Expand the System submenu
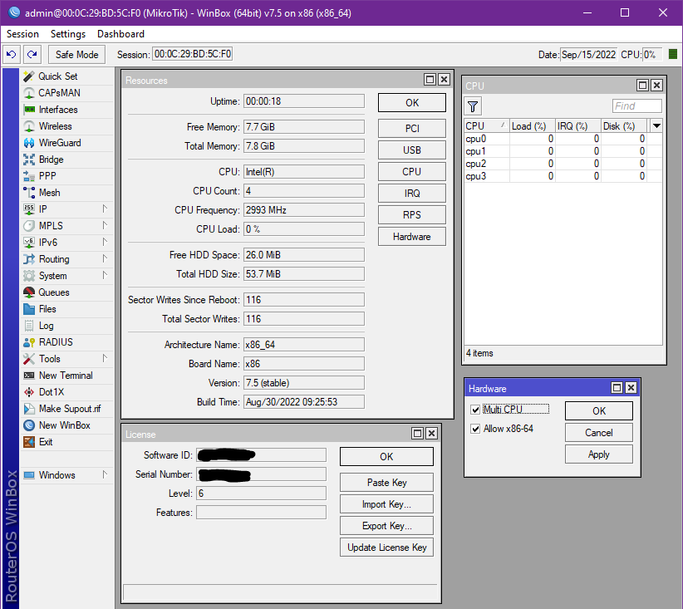 point(48,275)
